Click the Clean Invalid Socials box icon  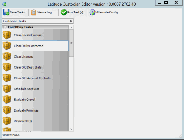coord(7,35)
